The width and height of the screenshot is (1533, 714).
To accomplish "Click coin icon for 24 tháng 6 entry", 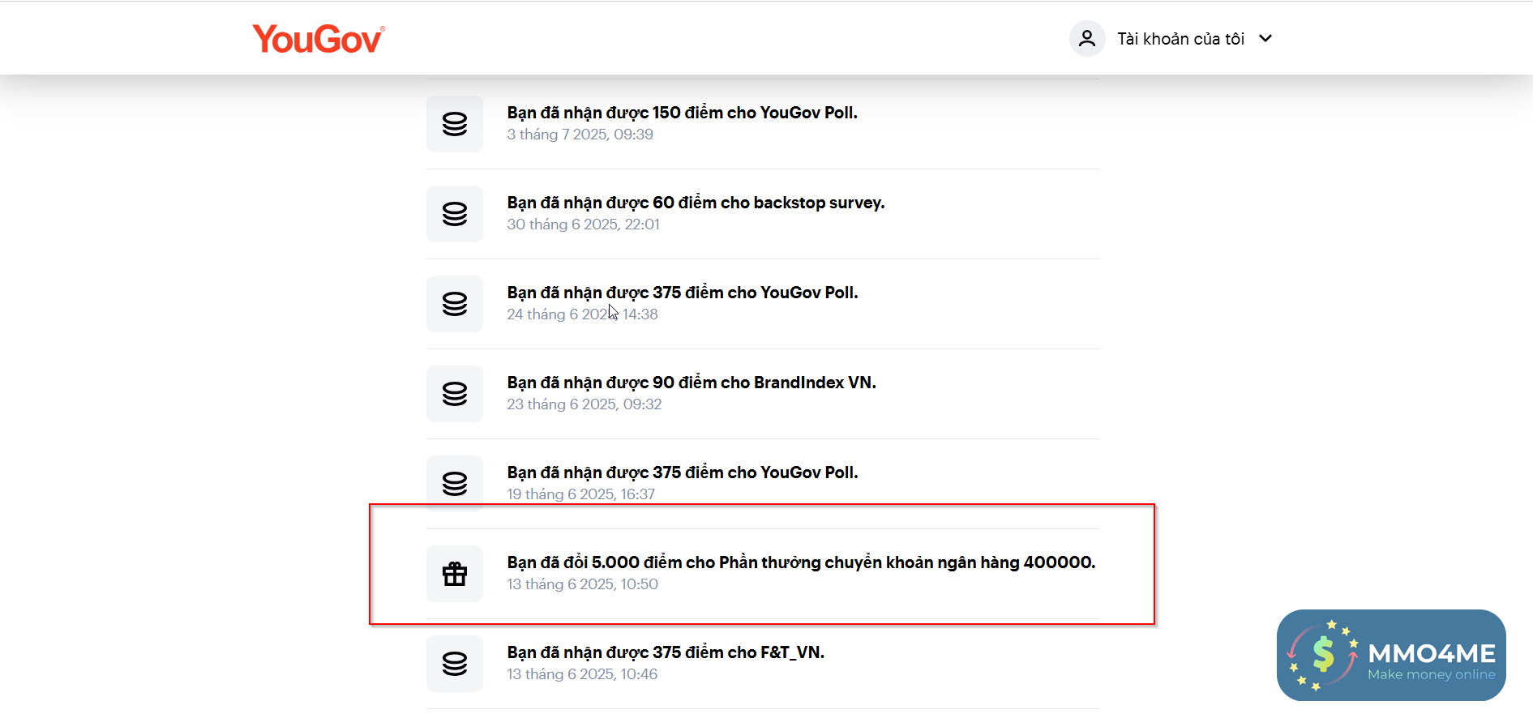I will point(455,304).
